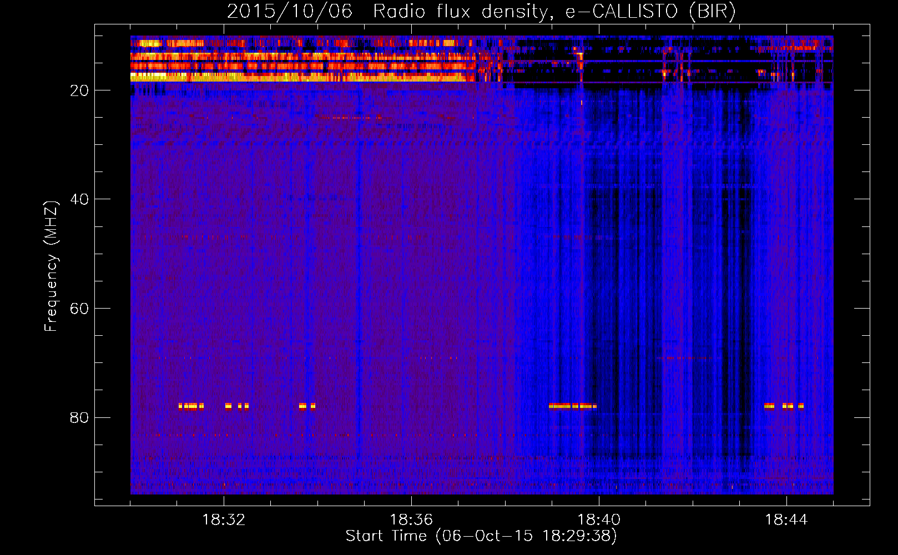Click the 40 frequency tick label
This screenshot has width=898, height=555.
(79, 199)
